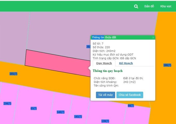Select parcel label 139(7)

105,121
